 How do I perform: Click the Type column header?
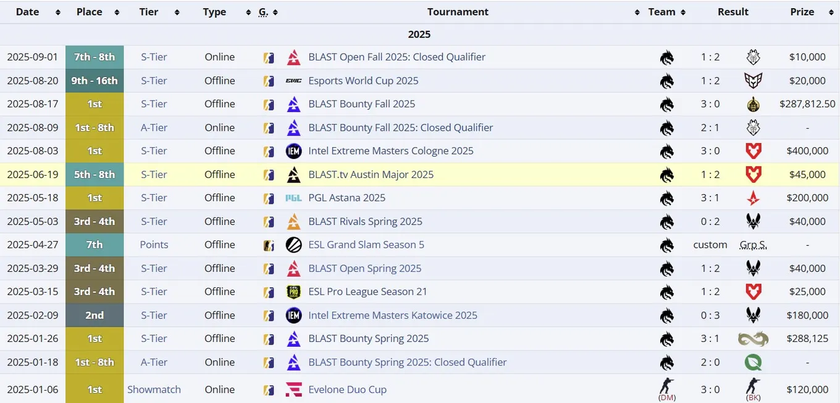(214, 12)
